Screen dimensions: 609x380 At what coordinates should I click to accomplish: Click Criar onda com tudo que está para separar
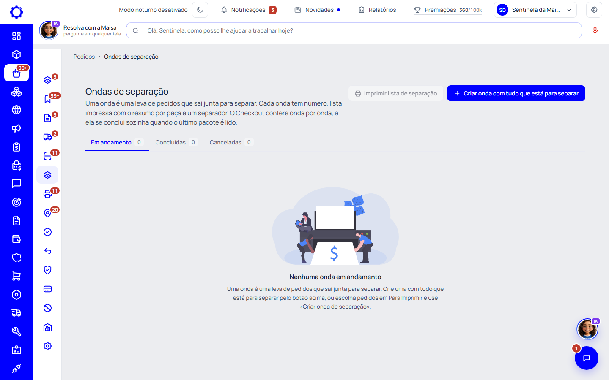coord(516,93)
